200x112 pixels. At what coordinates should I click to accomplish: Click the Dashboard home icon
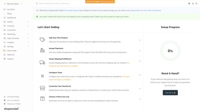pyautogui.click(x=4, y=18)
